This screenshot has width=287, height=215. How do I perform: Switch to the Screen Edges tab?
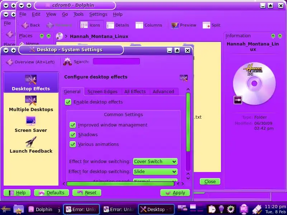tap(102, 92)
